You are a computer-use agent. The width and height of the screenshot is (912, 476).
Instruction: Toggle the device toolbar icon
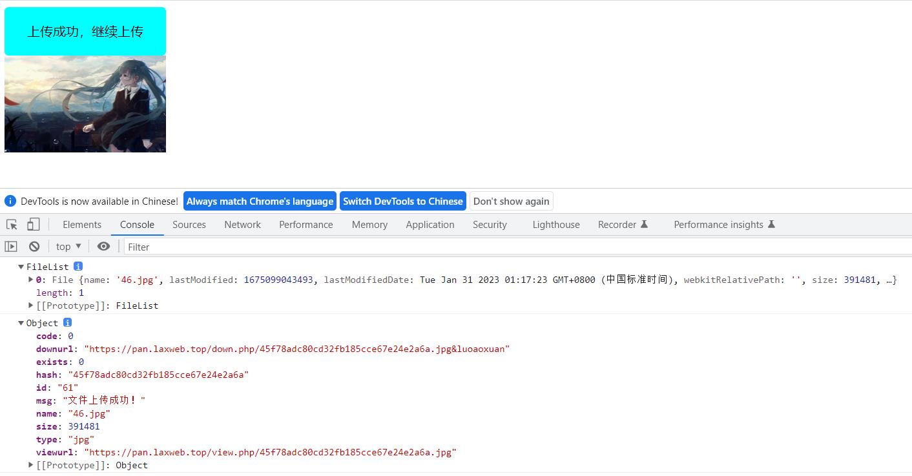point(33,225)
